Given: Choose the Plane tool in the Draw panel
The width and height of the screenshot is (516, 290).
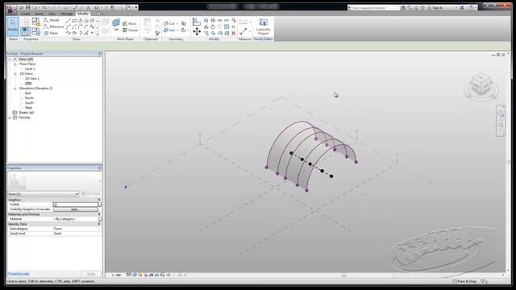Looking at the screenshot, I should [51, 33].
